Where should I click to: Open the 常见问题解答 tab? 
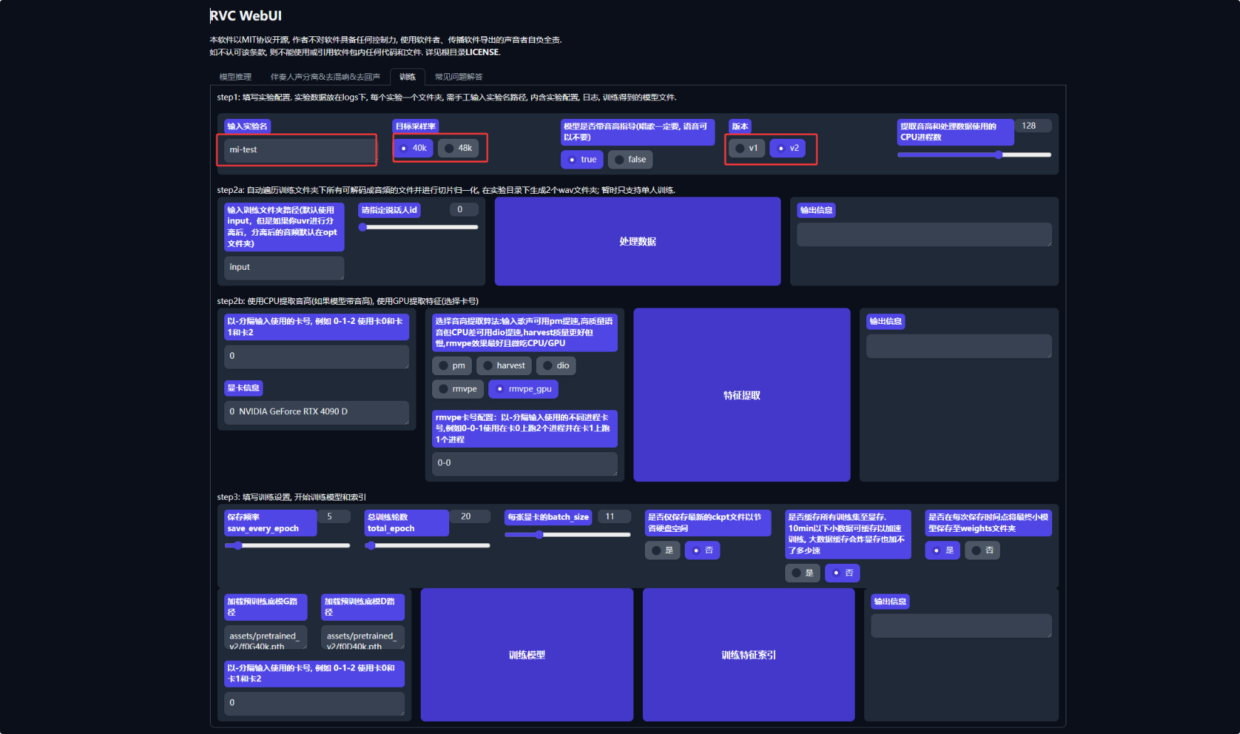click(x=458, y=77)
